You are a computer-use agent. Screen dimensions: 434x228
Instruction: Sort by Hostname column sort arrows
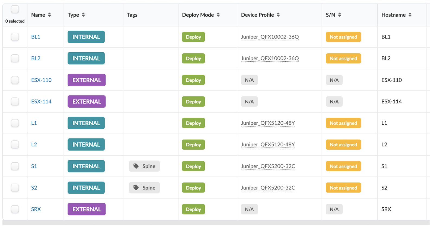[x=410, y=15]
